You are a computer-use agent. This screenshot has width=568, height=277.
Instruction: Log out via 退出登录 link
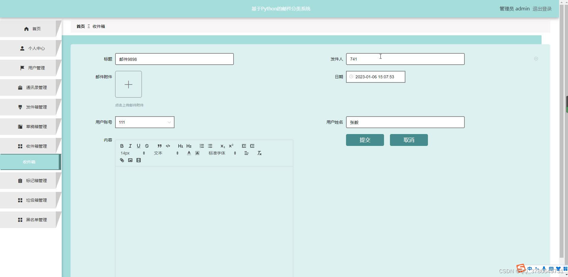(542, 9)
